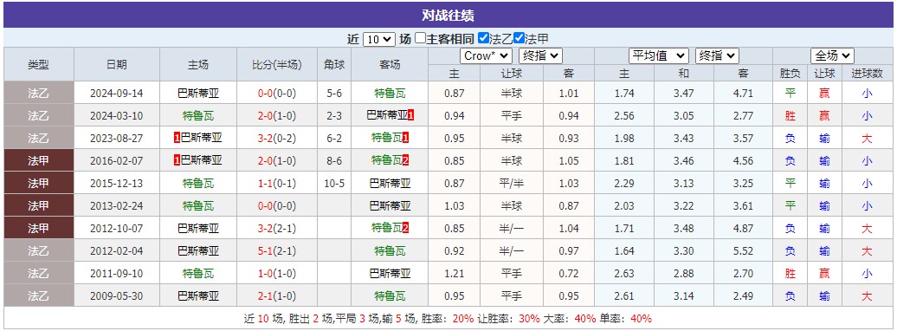Open the 终指 dropdown beside 平均值

click(718, 55)
